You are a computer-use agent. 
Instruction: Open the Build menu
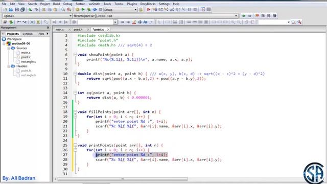tap(56, 4)
